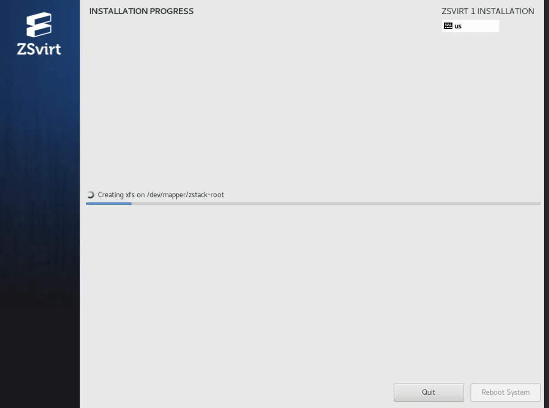
Task: Open the us keyboard layout indicator
Action: (x=470, y=26)
